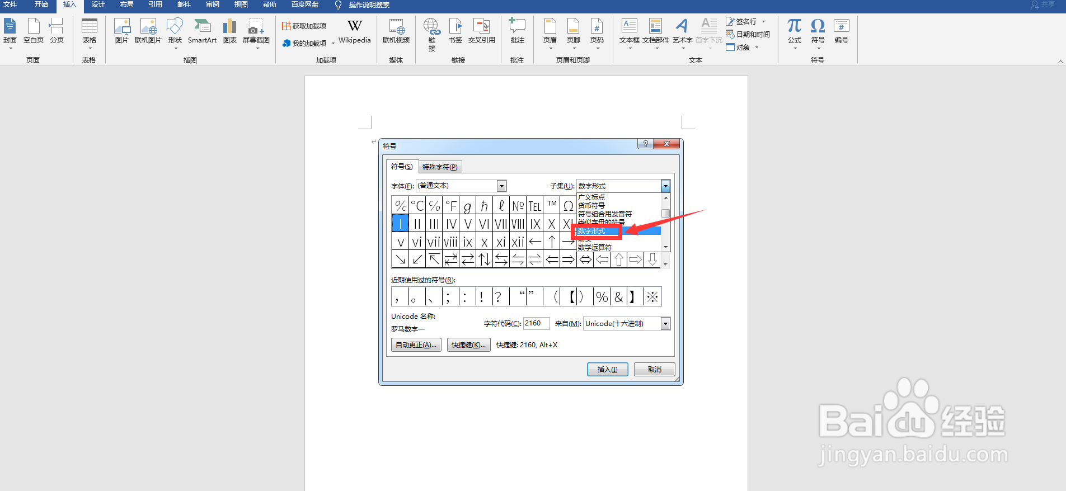Insert a text box (文本框)
The width and height of the screenshot is (1066, 491).
[630, 33]
